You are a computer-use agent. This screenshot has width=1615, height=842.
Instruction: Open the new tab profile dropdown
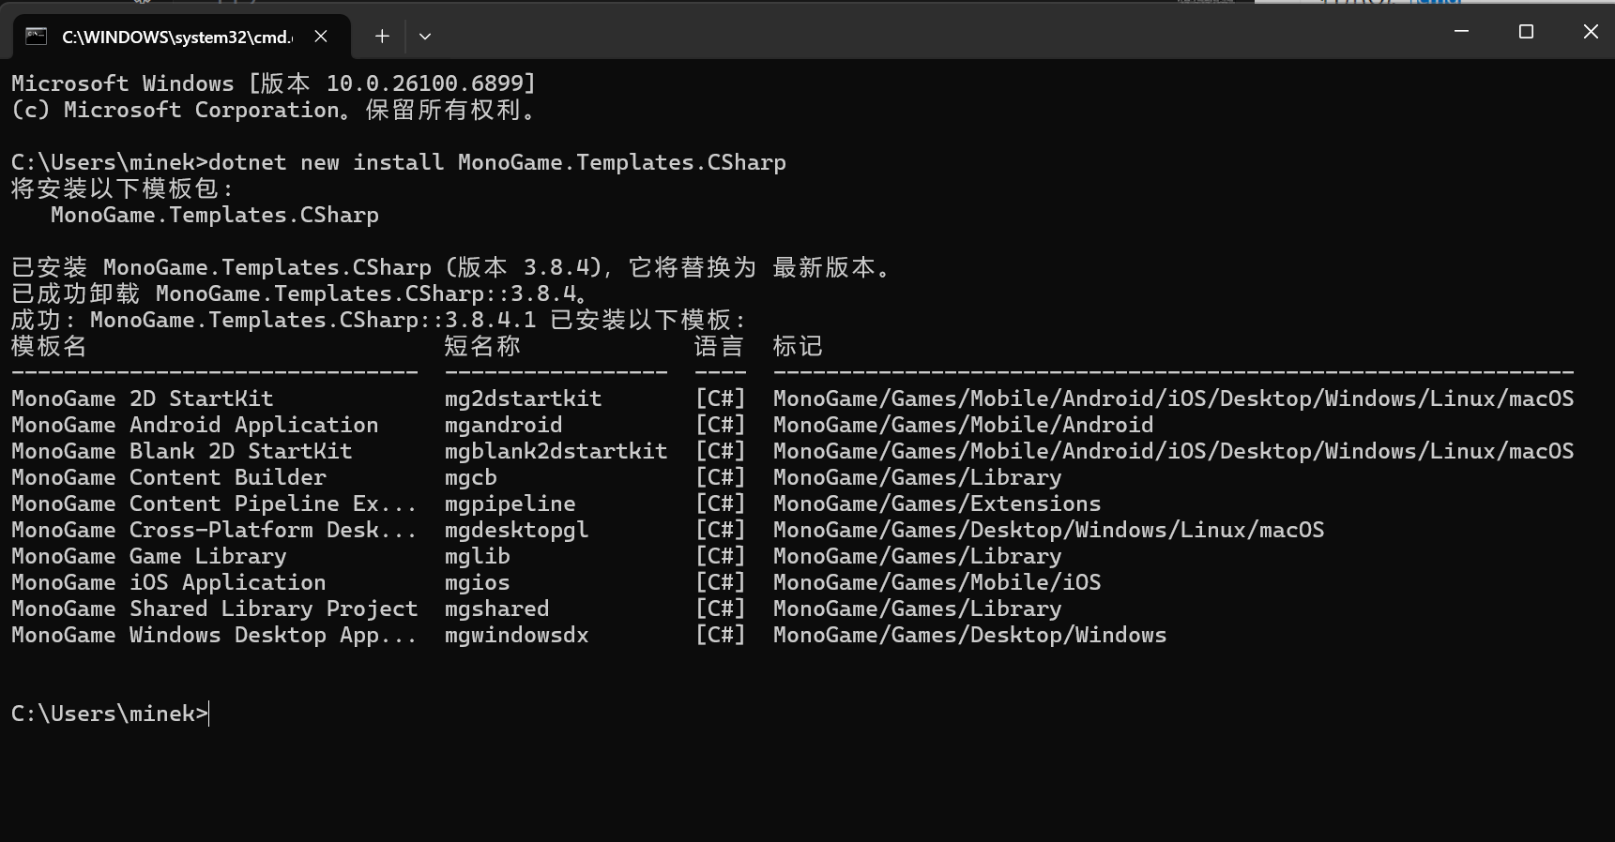coord(425,37)
